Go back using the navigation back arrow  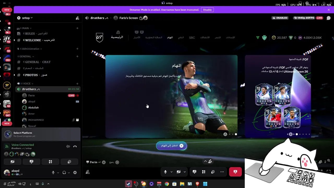[x=5, y=3]
